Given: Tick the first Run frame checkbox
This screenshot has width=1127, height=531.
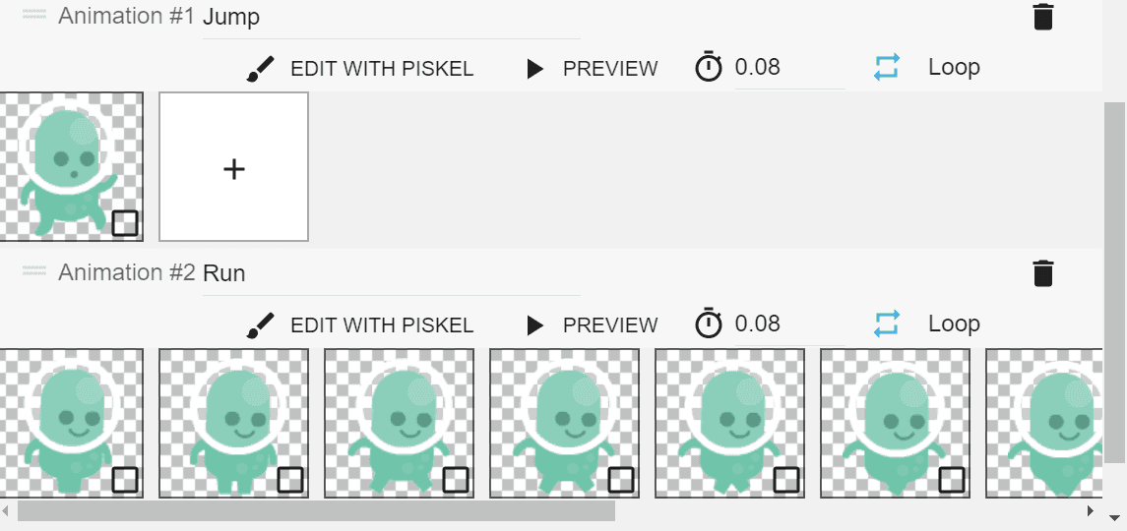Looking at the screenshot, I should (125, 480).
